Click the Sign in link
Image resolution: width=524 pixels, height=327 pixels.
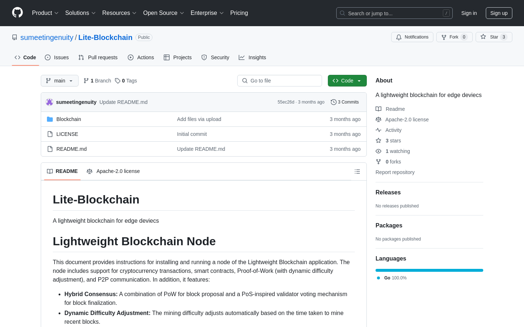[x=469, y=13]
